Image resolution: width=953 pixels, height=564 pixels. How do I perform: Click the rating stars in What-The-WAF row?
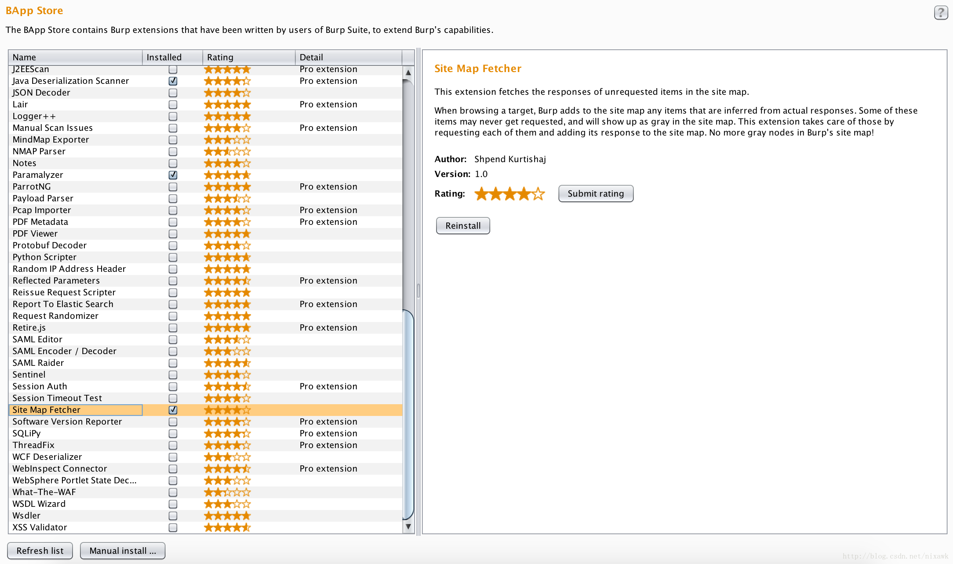[x=227, y=492]
